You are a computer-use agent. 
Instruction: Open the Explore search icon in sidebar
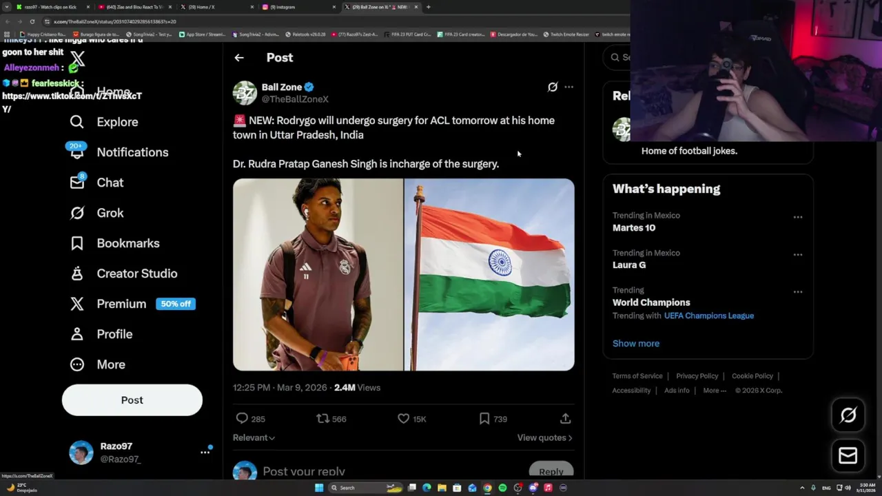click(77, 122)
